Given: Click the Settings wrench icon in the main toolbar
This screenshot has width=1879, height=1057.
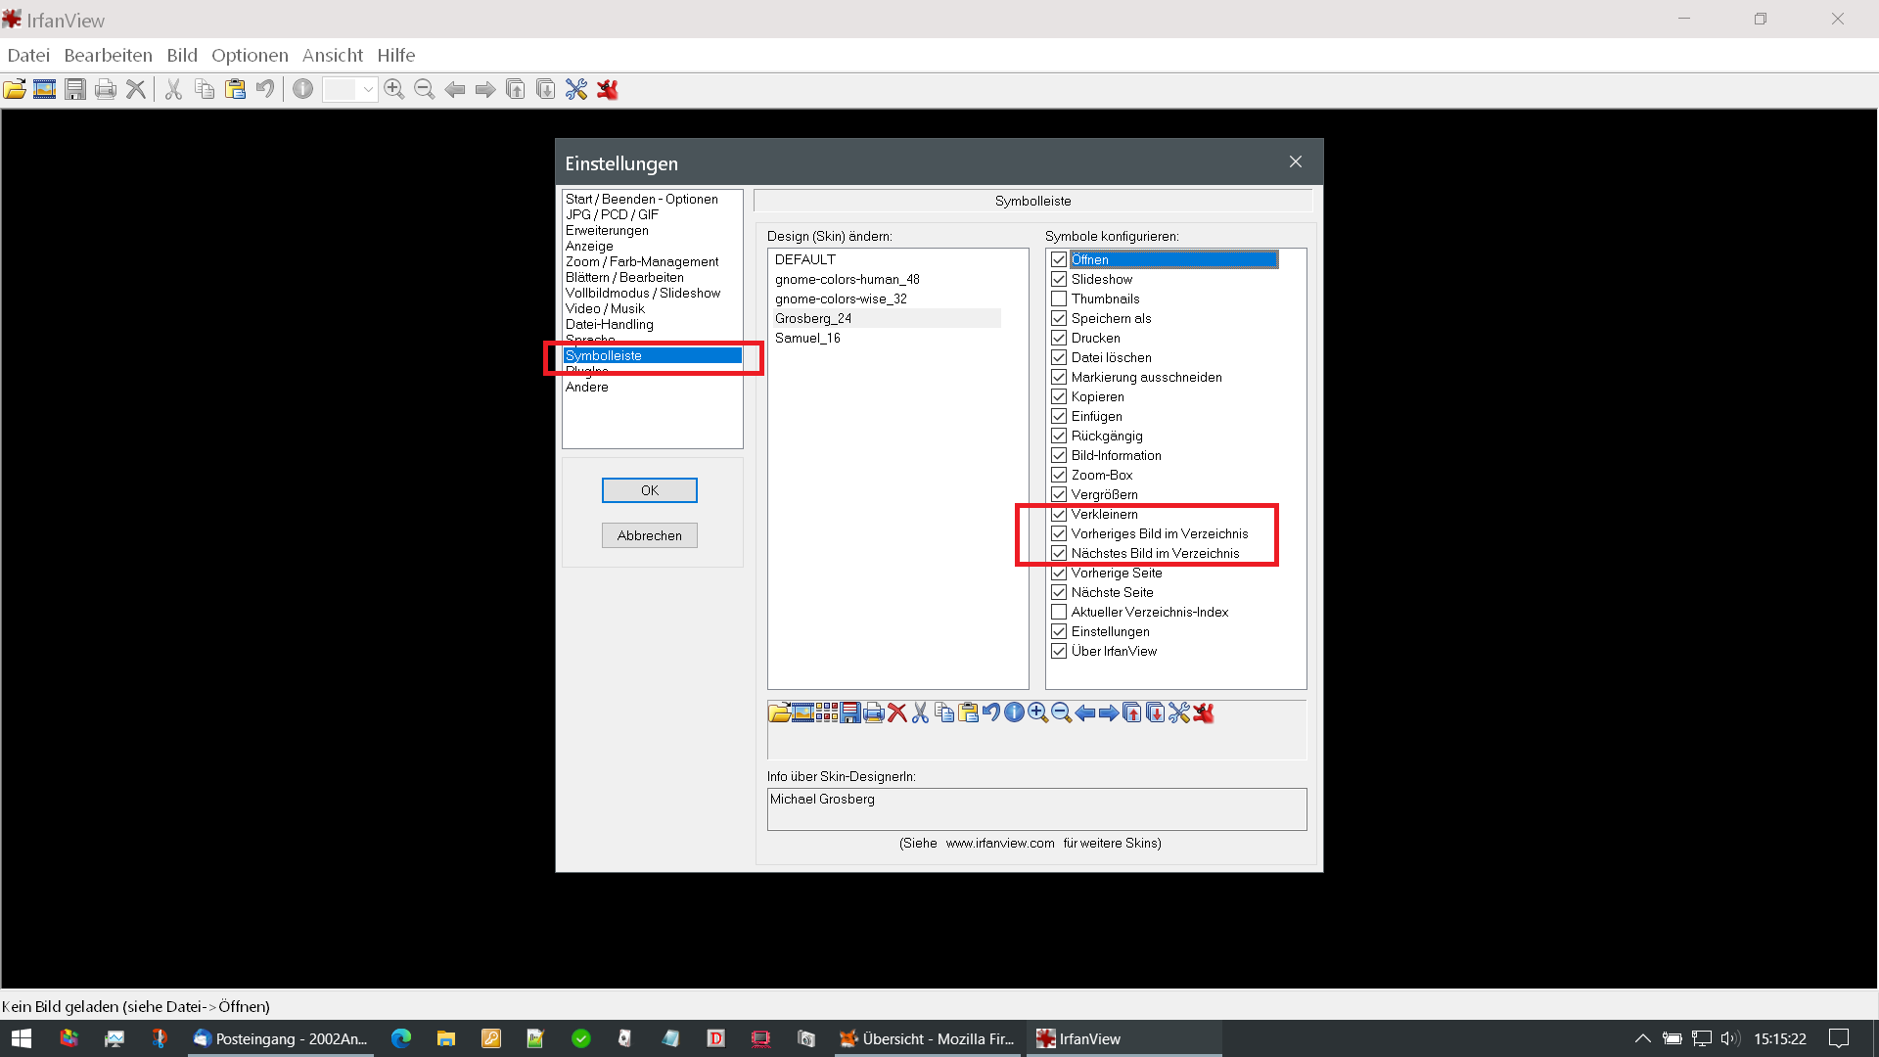Looking at the screenshot, I should pyautogui.click(x=576, y=90).
